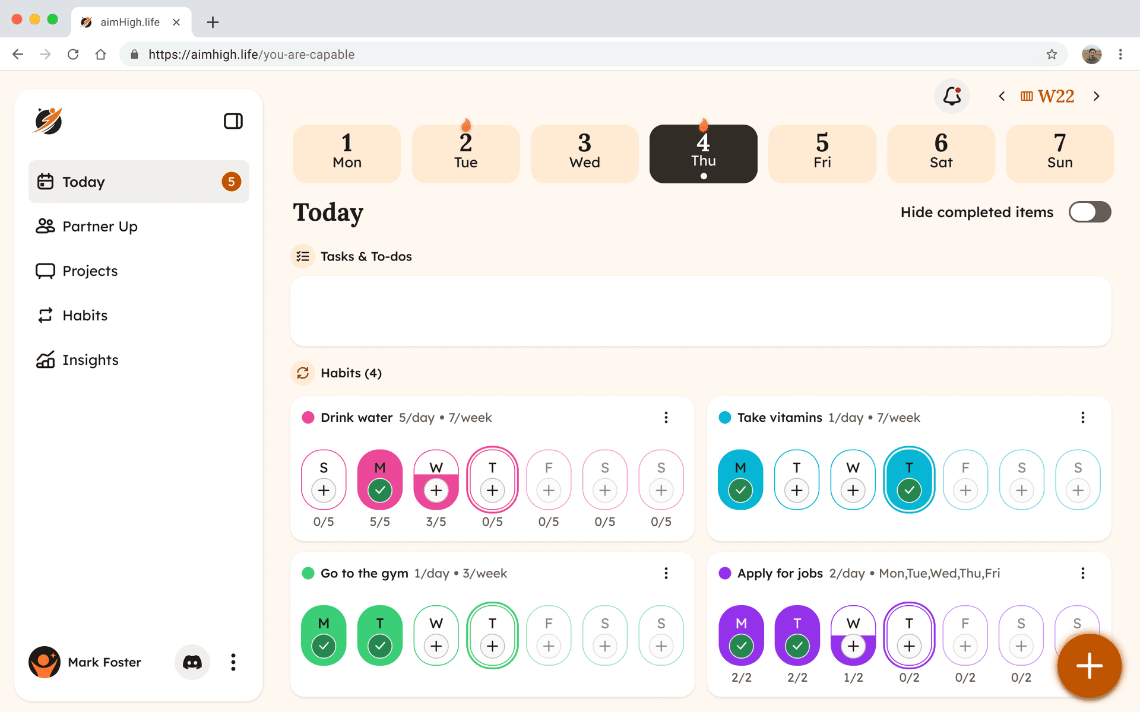
Task: Open Partner Up in sidebar
Action: pyautogui.click(x=139, y=226)
